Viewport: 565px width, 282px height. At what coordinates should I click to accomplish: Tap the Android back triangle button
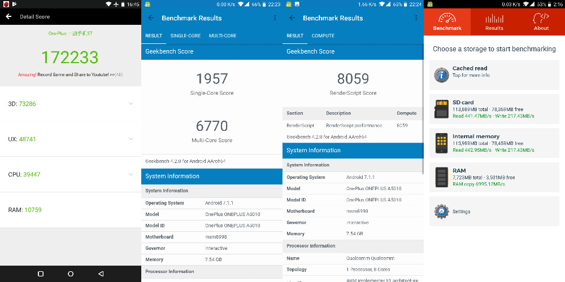pyautogui.click(x=101, y=274)
